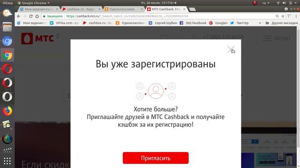Open the Google Chrome app menu in the top panel

tap(33, 3)
